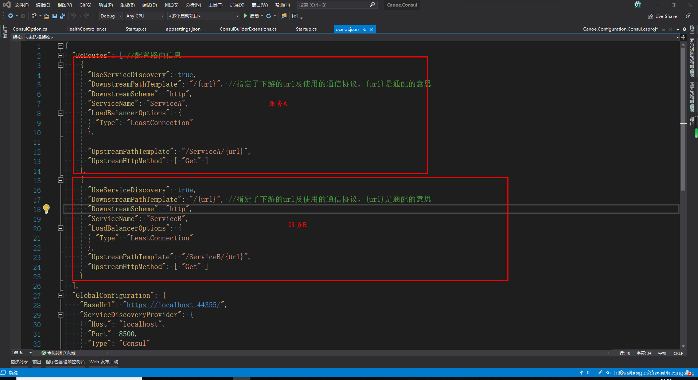The height and width of the screenshot is (380, 698).
Task: Collapse GlobalConfiguration on line 27
Action: (x=61, y=295)
